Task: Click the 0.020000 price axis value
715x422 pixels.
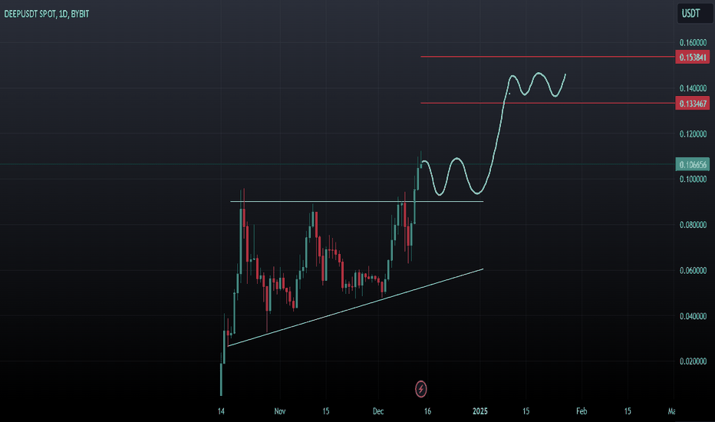Action: point(693,361)
